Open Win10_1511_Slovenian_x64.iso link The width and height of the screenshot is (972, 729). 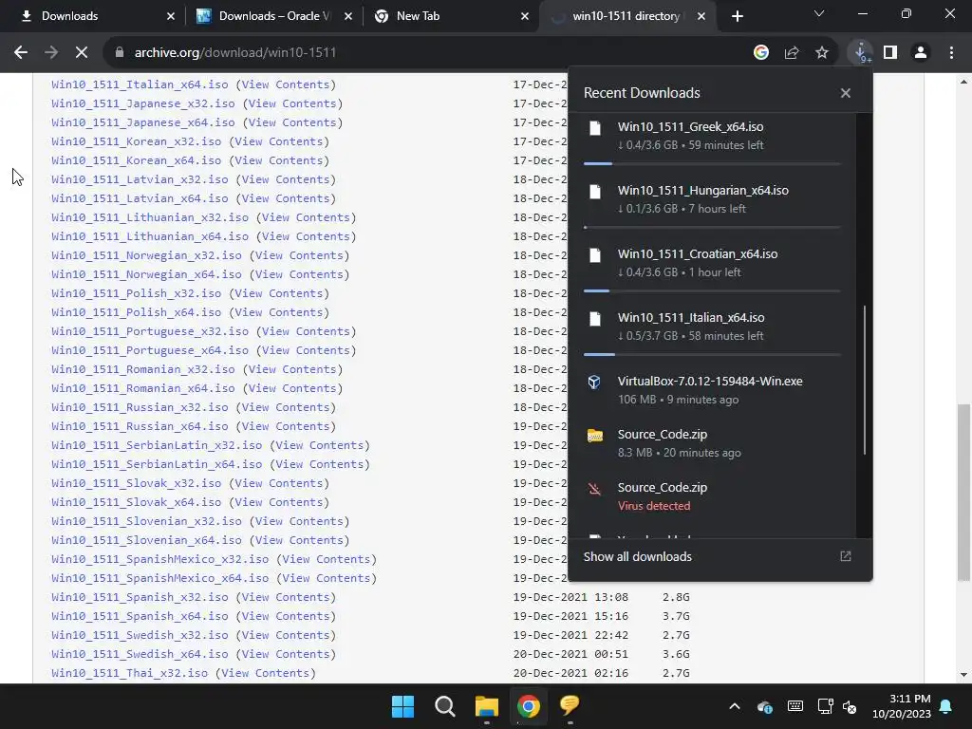tap(146, 540)
